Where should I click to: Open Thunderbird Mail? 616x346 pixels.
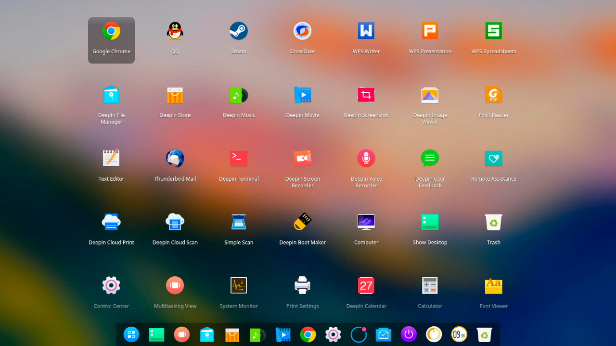[175, 158]
